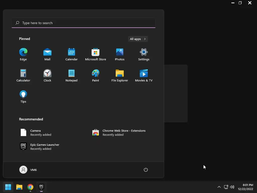The height and width of the screenshot is (193, 257).
Task: Click 'Recently added' under Camera
Action: [41, 135]
